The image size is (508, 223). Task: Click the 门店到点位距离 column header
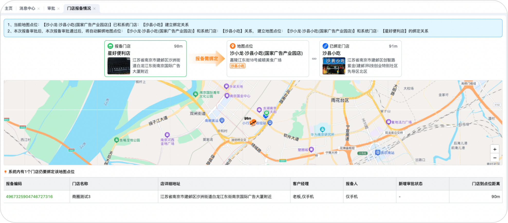click(486, 184)
